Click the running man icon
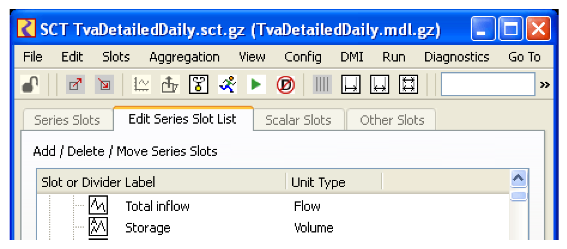The width and height of the screenshot is (567, 249). (x=227, y=84)
